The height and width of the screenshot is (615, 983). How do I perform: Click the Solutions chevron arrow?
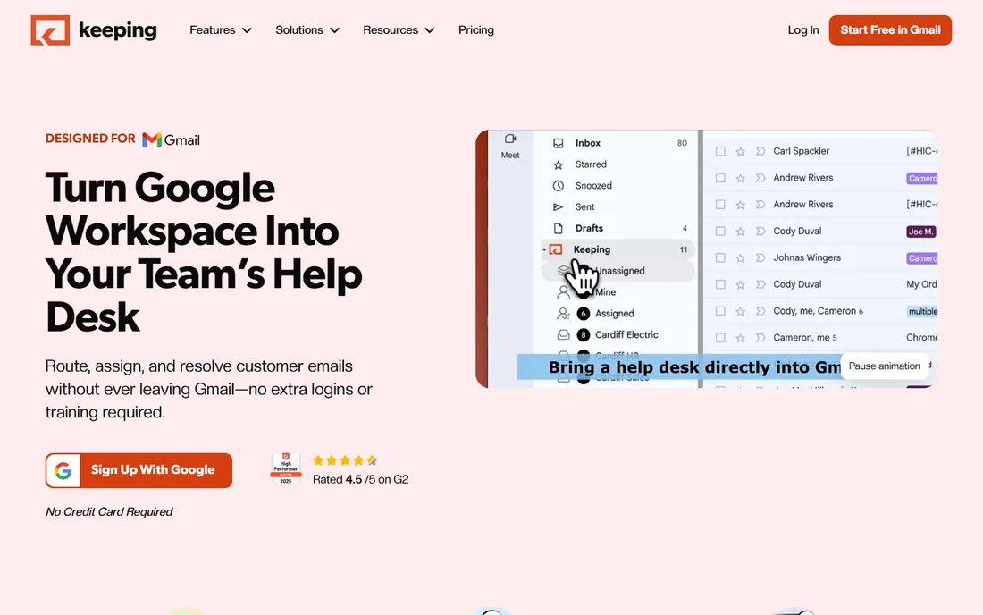tap(335, 30)
